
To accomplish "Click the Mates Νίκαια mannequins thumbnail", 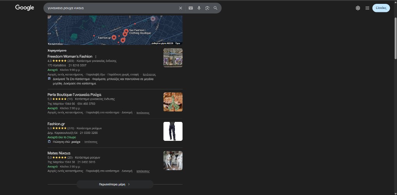I will pyautogui.click(x=173, y=161).
